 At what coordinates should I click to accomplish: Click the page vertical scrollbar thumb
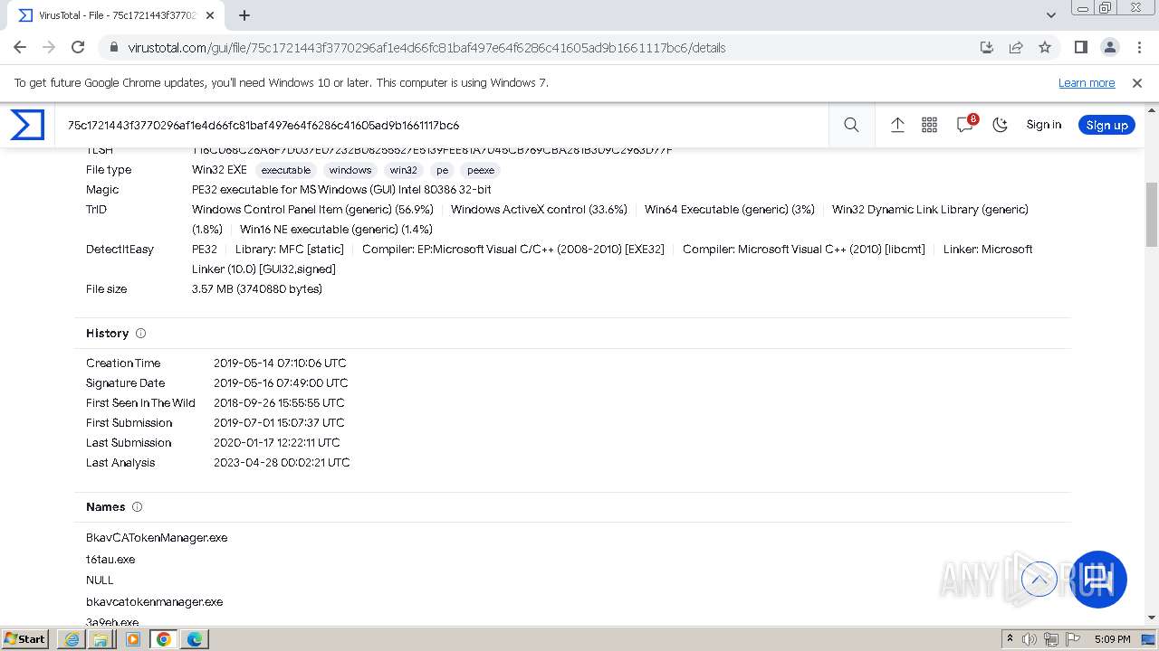pos(1152,214)
